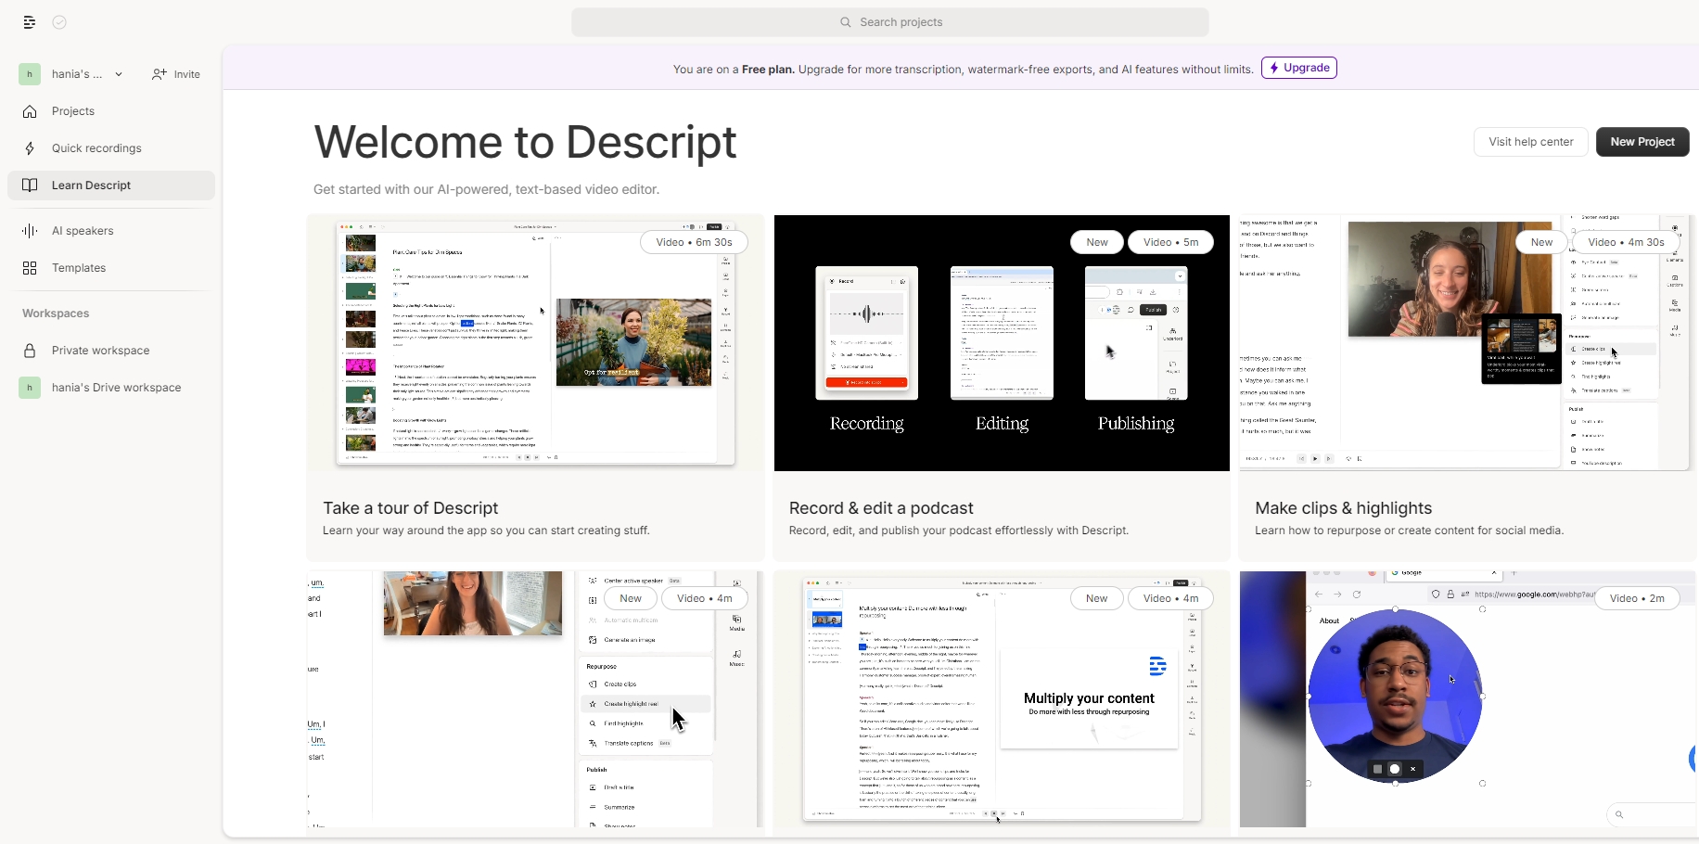1699x844 pixels.
Task: Click the Video 6m 30s badge
Action: 694,242
